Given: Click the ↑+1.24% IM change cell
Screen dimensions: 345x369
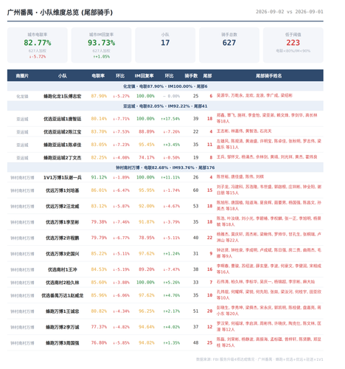Looking at the screenshot, I should (x=171, y=253).
